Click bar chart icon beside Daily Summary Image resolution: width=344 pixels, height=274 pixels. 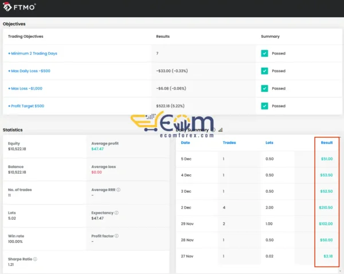pyautogui.click(x=221, y=130)
